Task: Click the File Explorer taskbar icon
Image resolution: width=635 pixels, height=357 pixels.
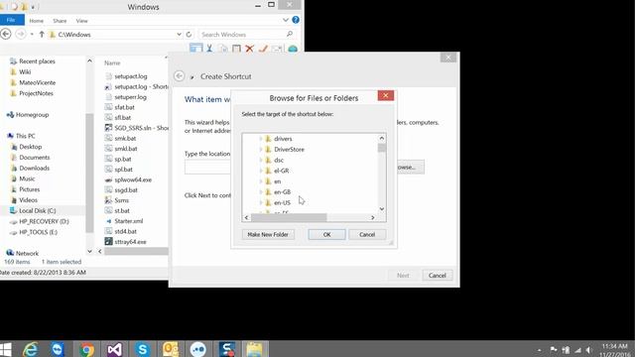Action: [x=254, y=349]
